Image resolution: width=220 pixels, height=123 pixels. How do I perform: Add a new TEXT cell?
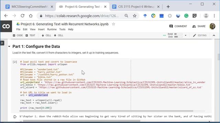(x=30, y=36)
